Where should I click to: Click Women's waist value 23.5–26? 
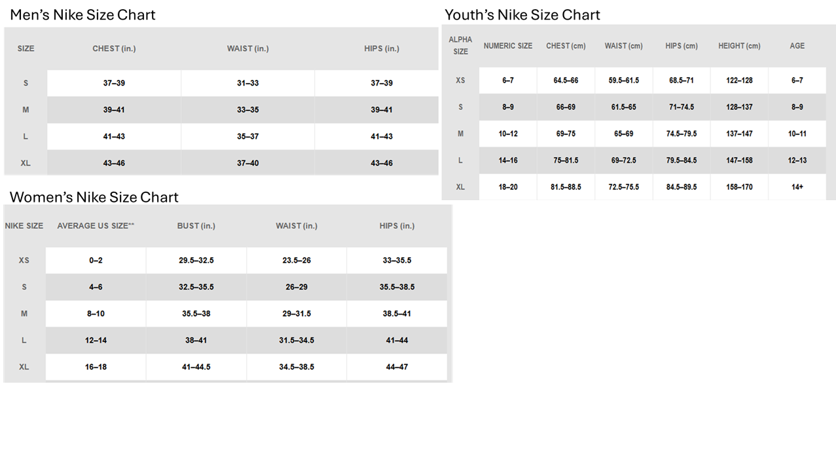point(297,260)
